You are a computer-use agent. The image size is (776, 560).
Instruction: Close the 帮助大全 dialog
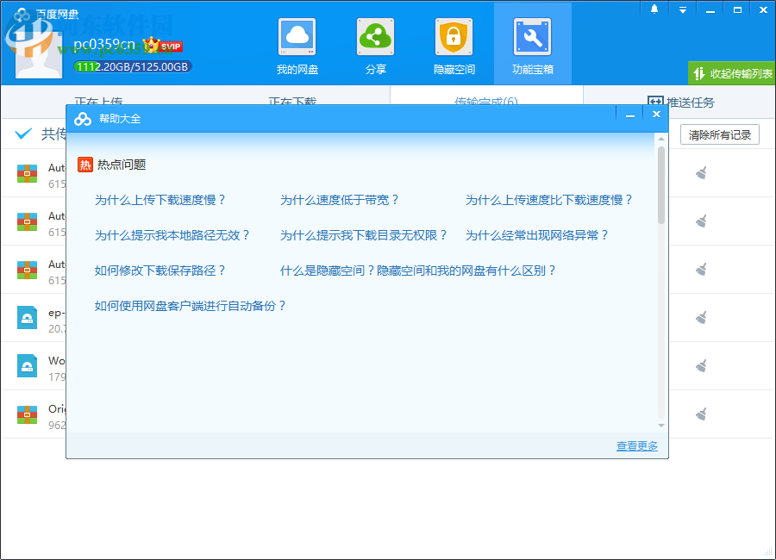point(656,115)
